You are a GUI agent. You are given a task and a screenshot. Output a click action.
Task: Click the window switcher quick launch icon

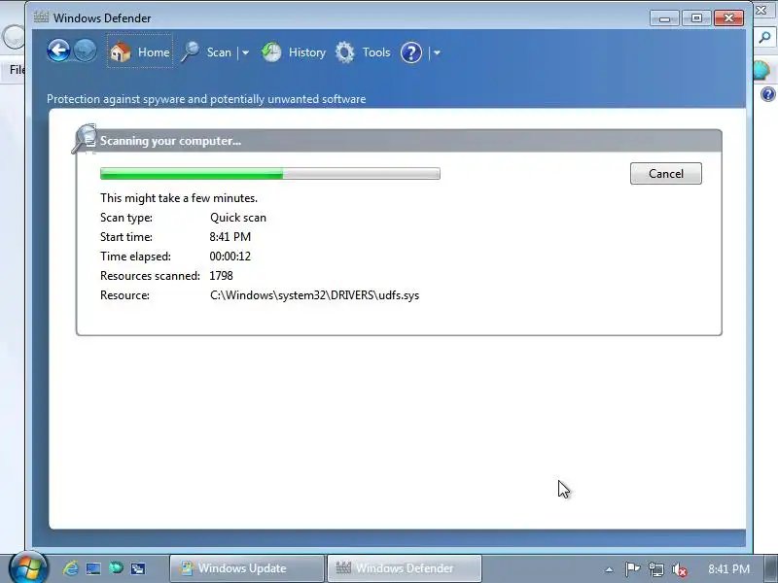pos(138,568)
